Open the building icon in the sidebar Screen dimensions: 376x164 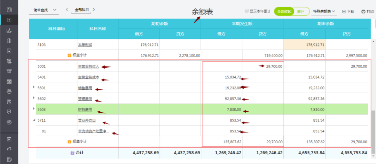point(9,41)
